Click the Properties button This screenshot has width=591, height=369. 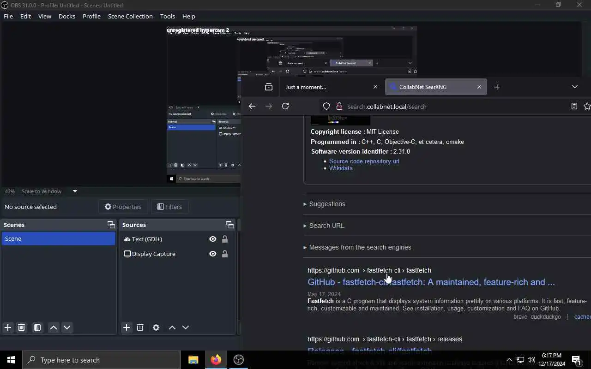[123, 207]
